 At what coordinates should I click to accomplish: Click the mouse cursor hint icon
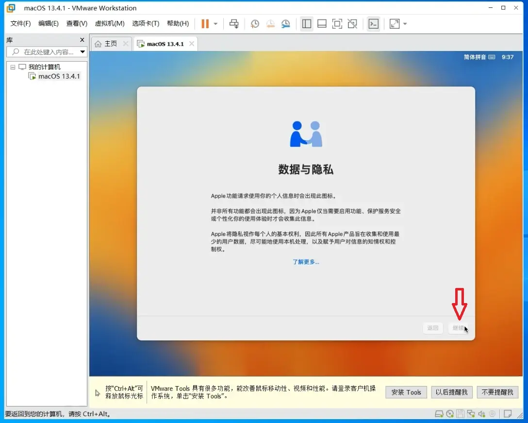coord(98,393)
